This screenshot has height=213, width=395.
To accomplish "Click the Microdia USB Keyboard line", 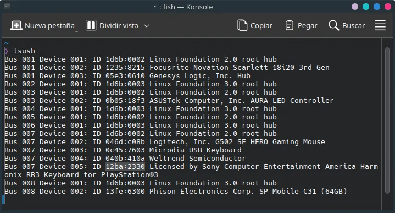I will click(123, 150).
